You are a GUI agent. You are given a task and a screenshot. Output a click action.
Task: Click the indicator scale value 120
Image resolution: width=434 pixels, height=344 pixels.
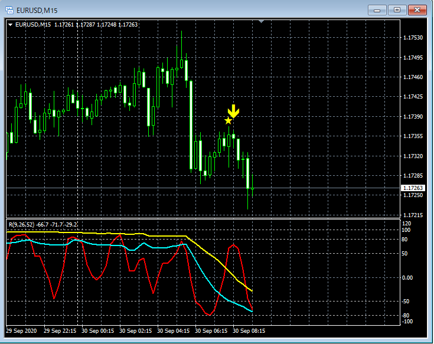(407, 224)
